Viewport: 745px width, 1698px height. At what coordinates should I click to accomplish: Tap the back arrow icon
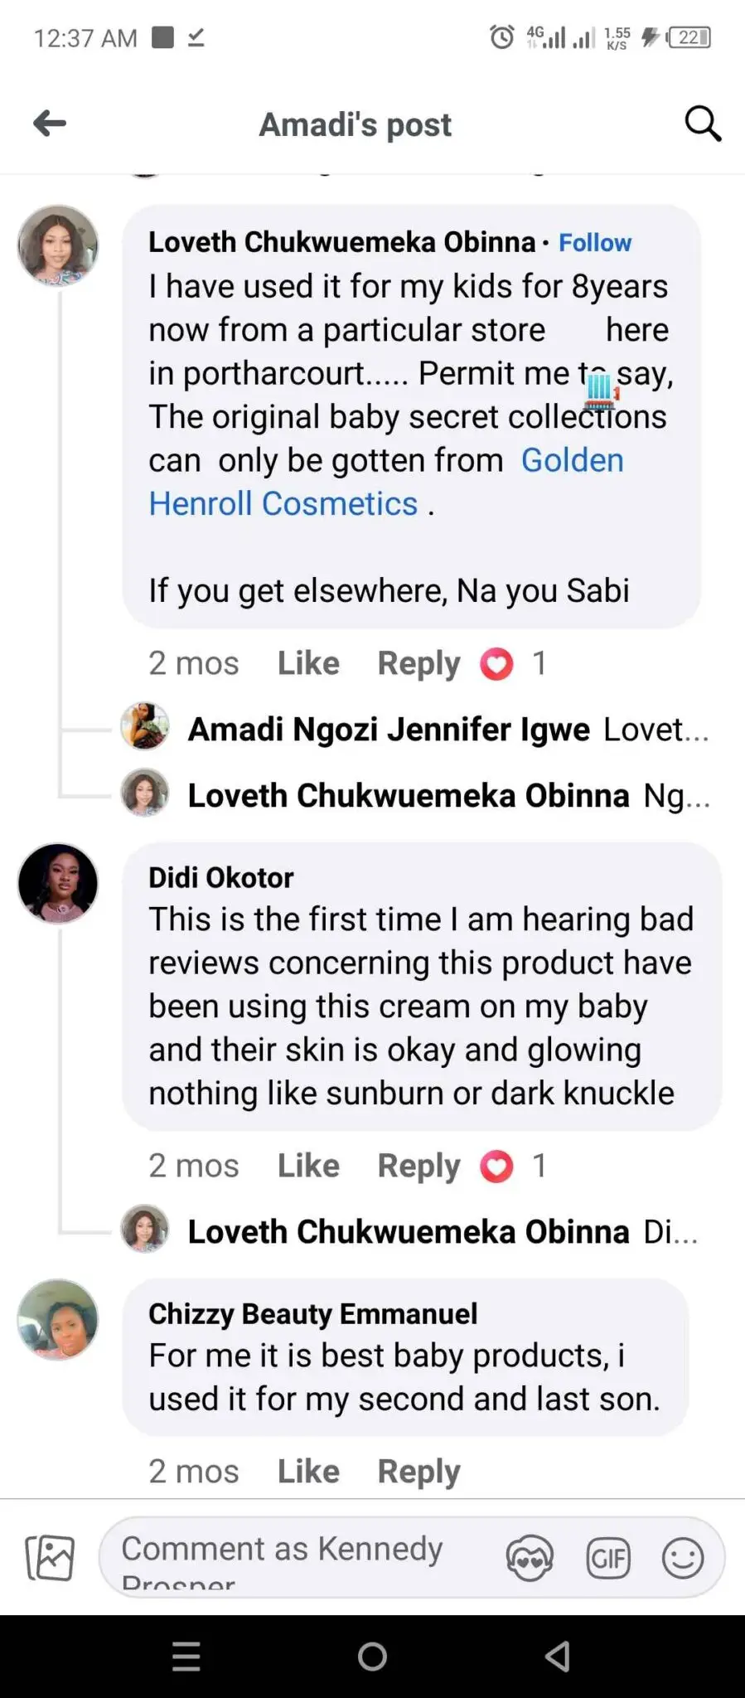50,124
